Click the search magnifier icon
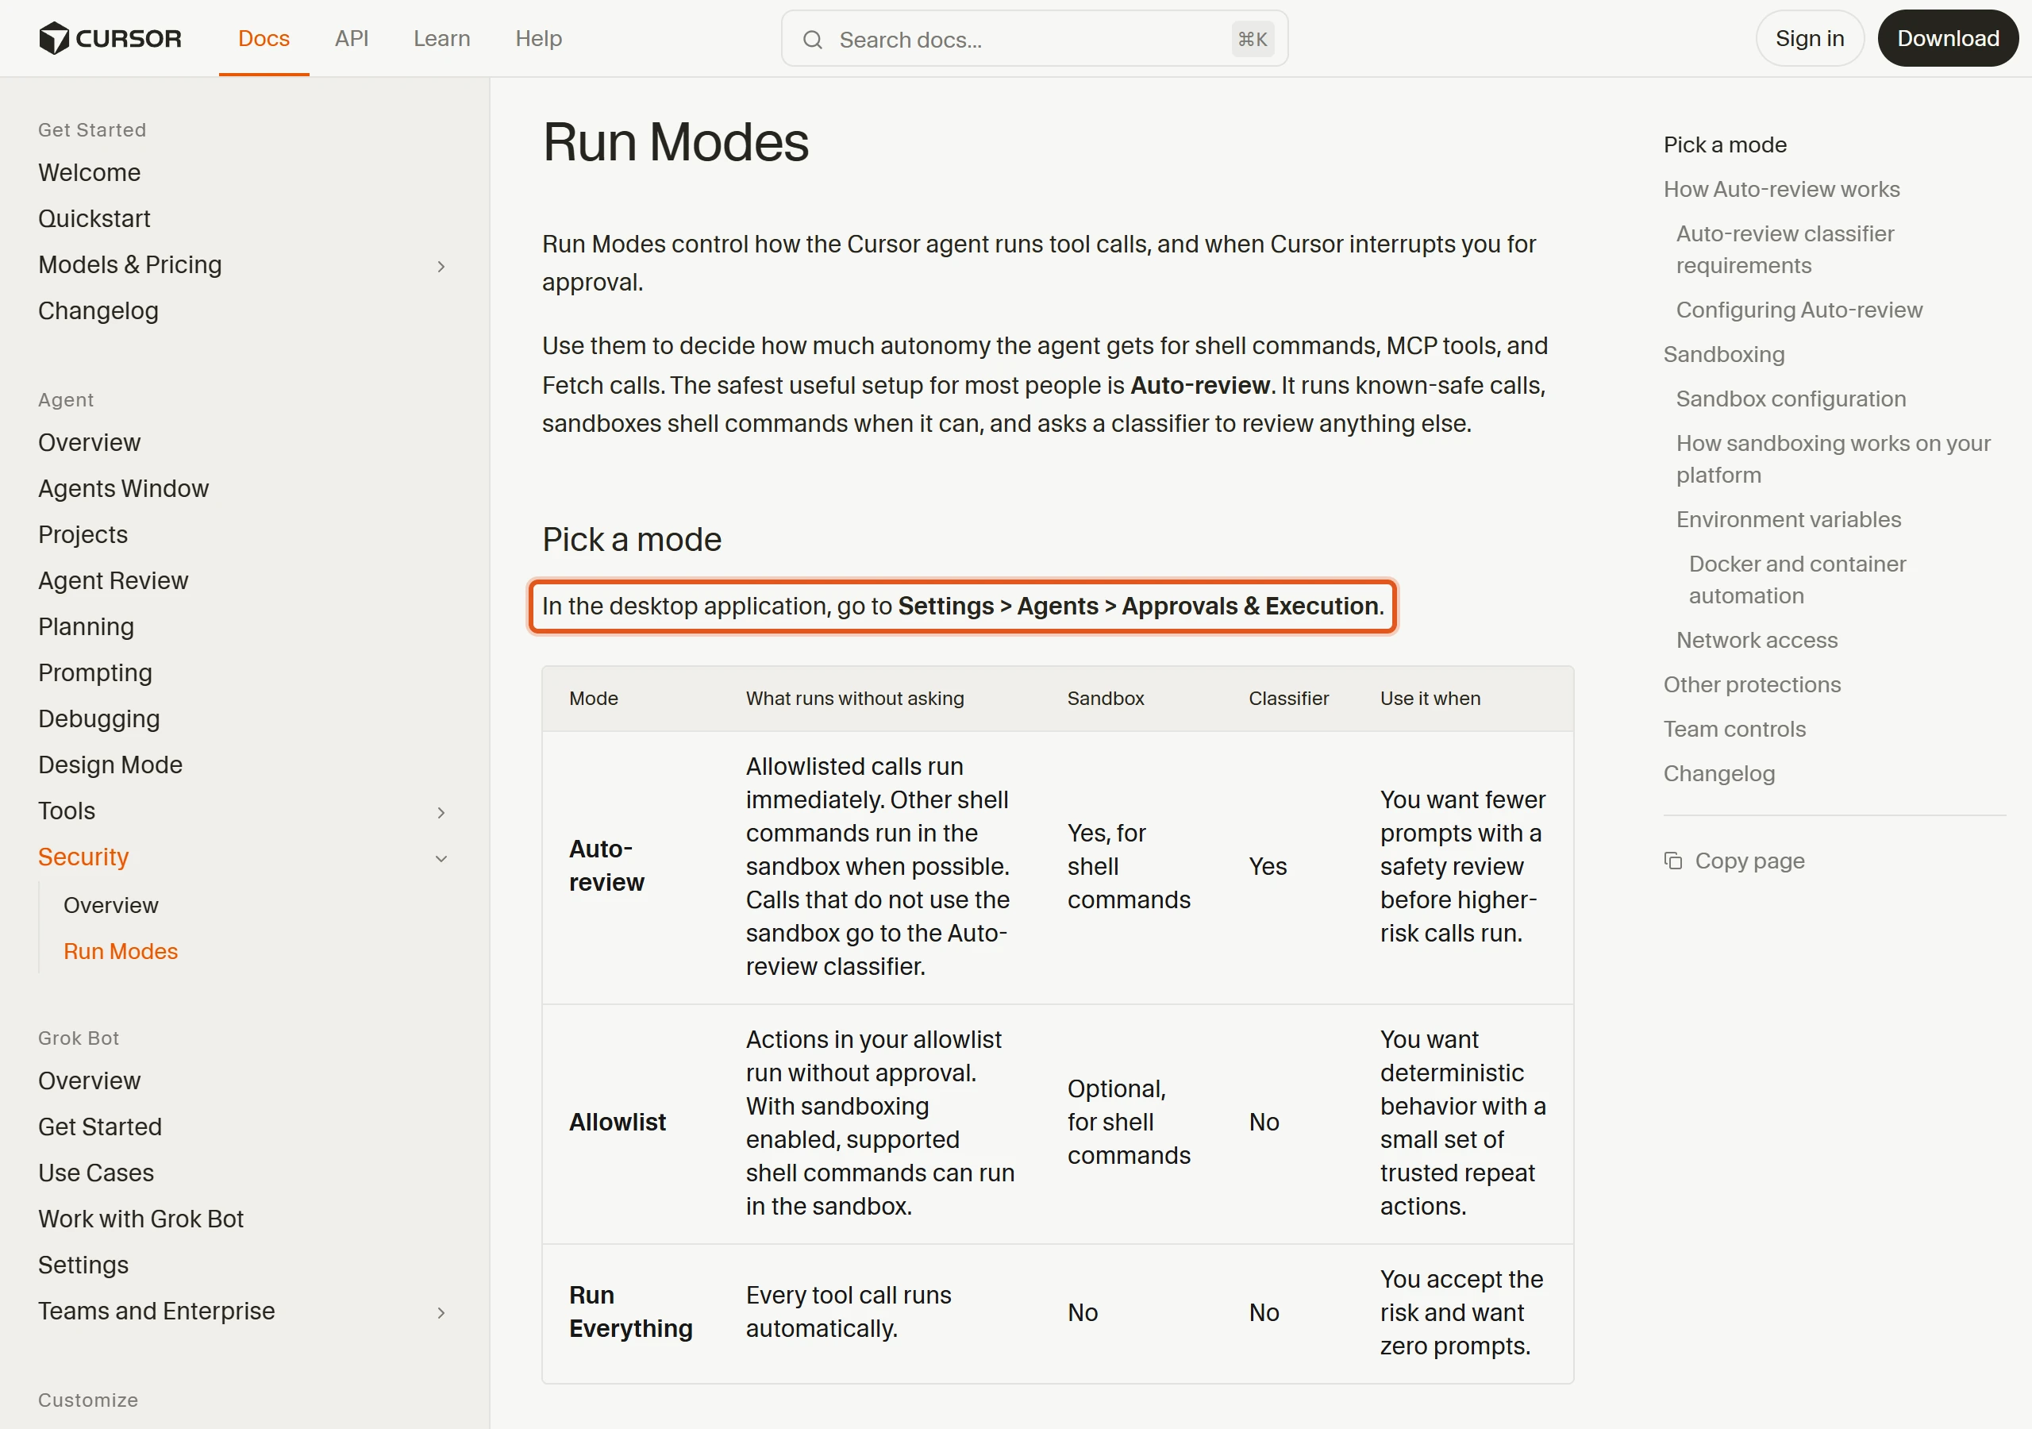The image size is (2032, 1429). (813, 40)
